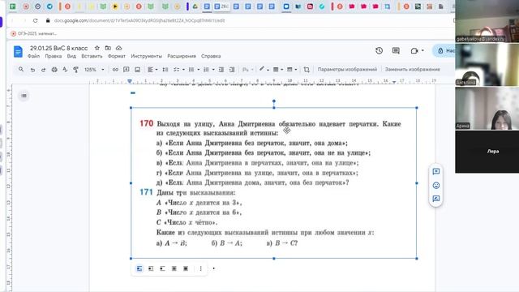The image size is (519, 292).
Task: Suggest edits from side panel button
Action: 436,199
